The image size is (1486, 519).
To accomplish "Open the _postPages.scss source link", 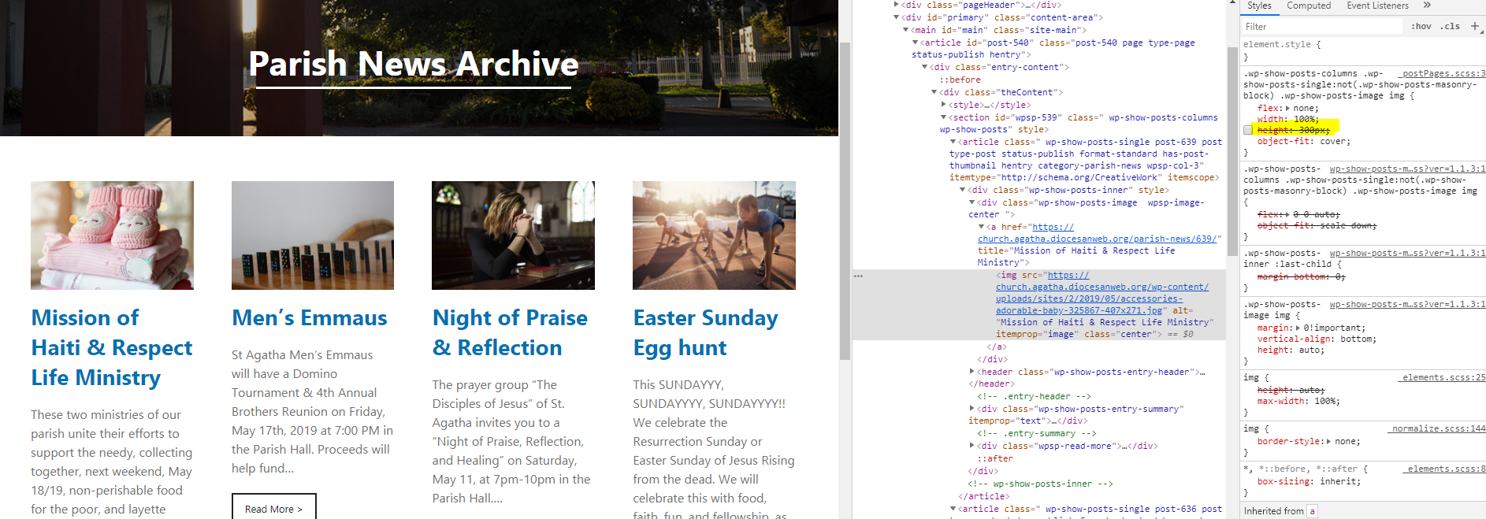I will tap(1443, 73).
